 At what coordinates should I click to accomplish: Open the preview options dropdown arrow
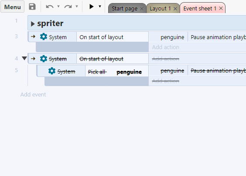pyautogui.click(x=100, y=7)
